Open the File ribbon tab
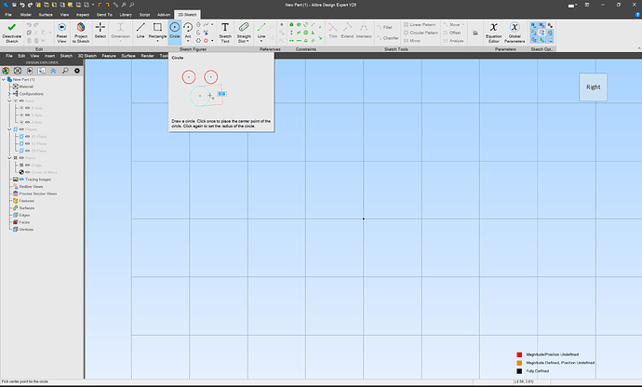The width and height of the screenshot is (642, 387). click(8, 15)
